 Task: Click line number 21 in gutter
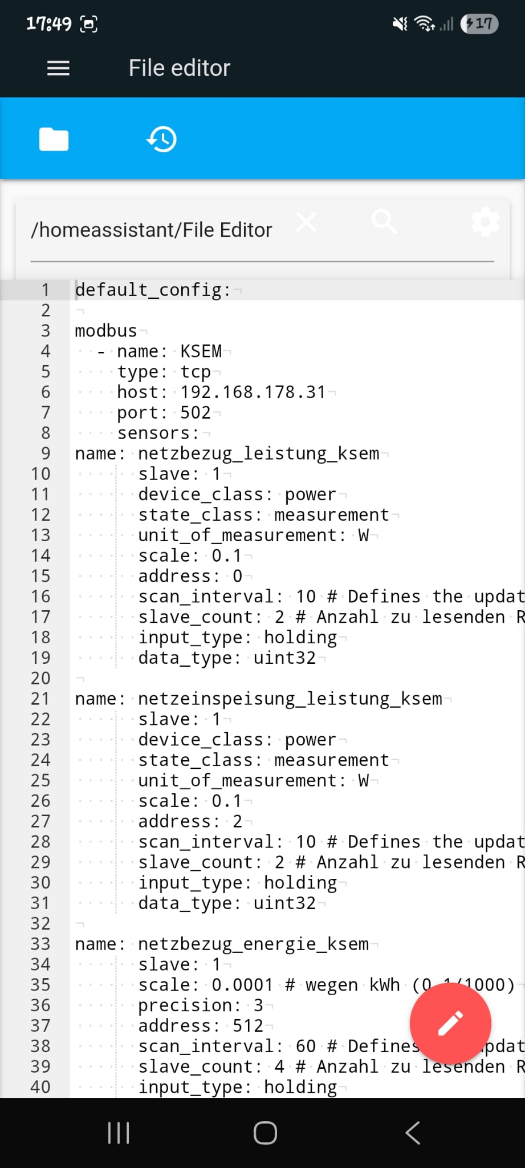(41, 699)
